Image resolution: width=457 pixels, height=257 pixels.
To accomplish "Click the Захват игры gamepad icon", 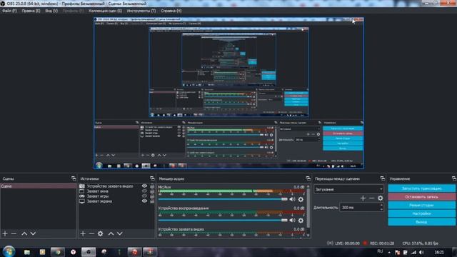I will (82, 196).
